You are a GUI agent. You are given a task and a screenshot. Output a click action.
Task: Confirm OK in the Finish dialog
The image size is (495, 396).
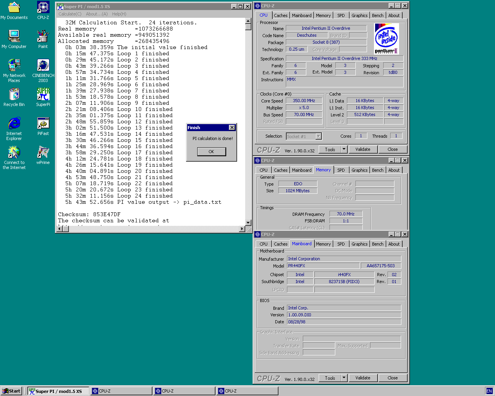click(212, 152)
